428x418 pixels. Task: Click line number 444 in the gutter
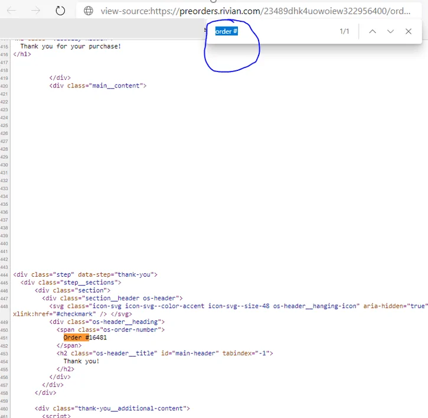point(4,275)
